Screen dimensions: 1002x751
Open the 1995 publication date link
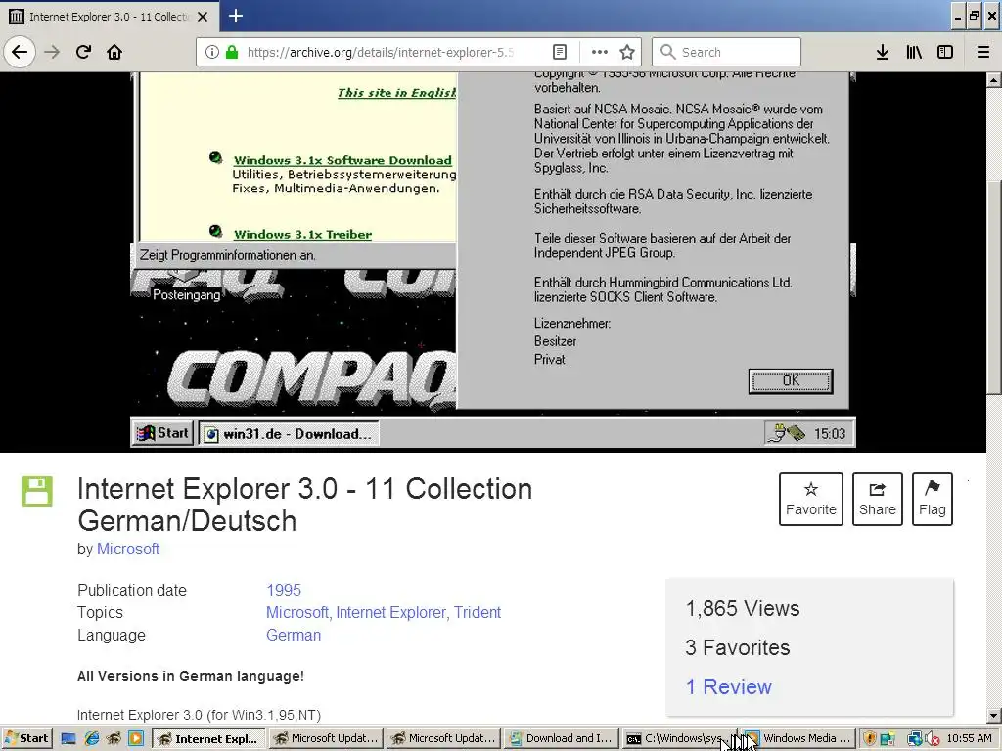[x=284, y=590]
